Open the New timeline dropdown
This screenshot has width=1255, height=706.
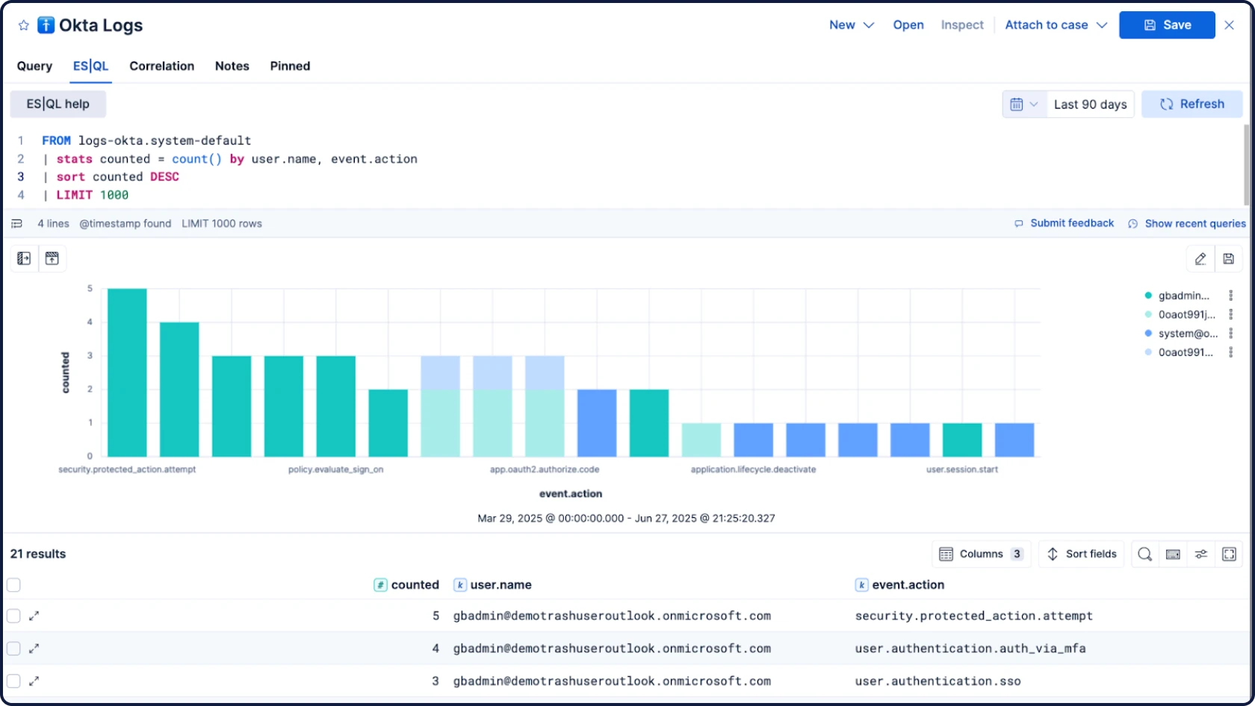point(852,25)
